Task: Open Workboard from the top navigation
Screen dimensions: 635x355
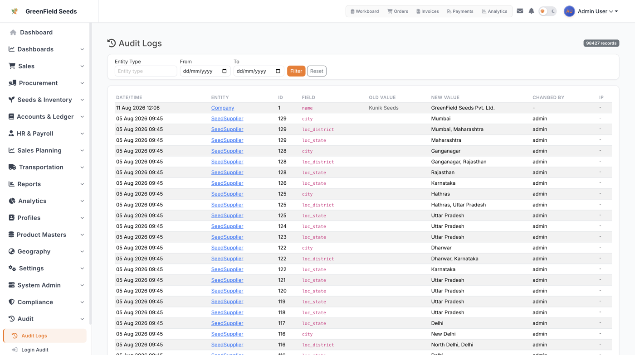Action: pos(365,11)
